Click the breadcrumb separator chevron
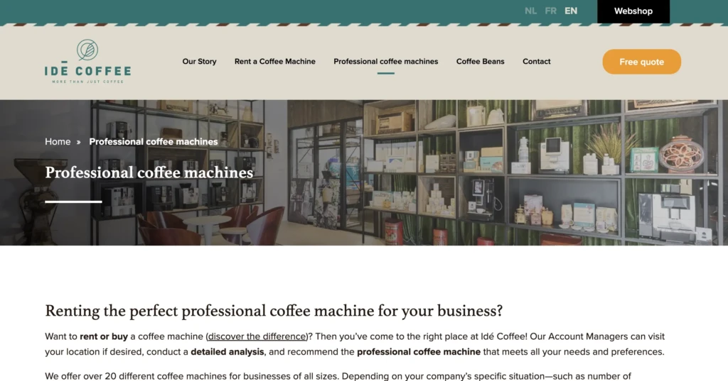728x381 pixels. pyautogui.click(x=78, y=143)
